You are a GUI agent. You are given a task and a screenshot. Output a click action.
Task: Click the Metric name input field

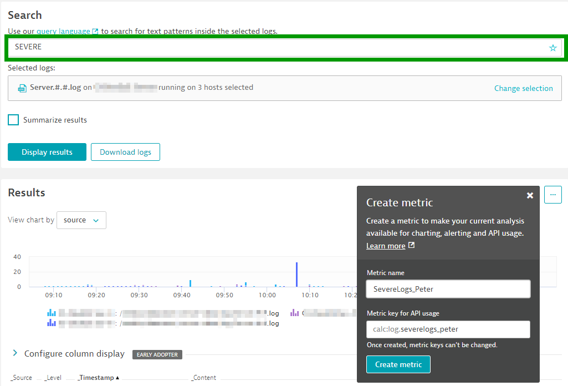pos(448,289)
